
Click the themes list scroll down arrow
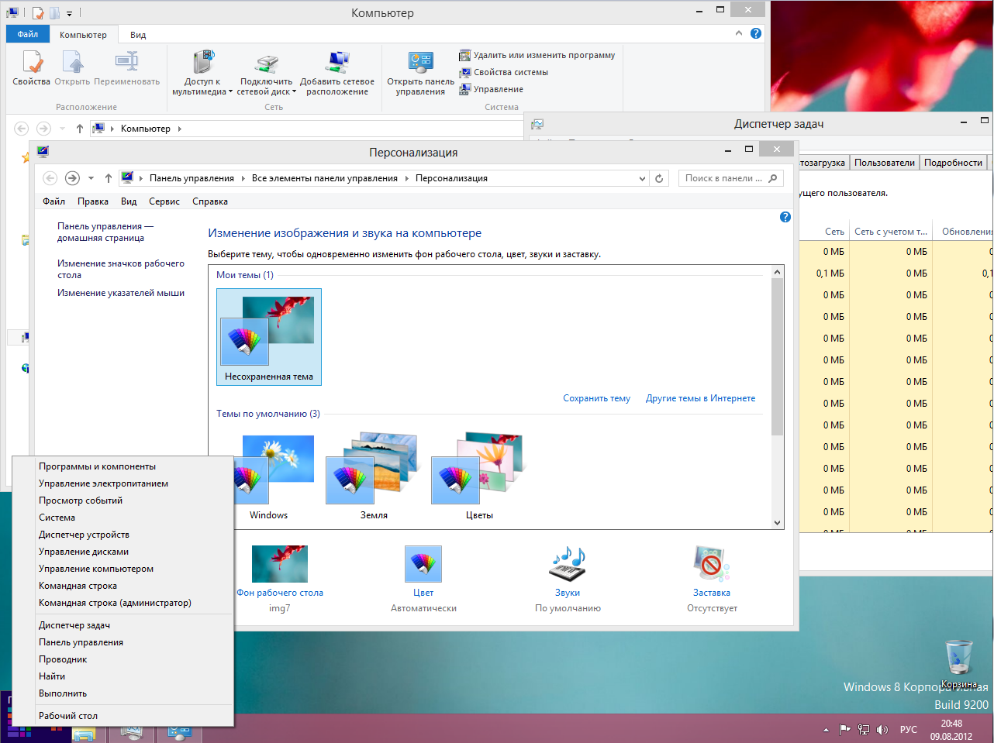(x=778, y=523)
